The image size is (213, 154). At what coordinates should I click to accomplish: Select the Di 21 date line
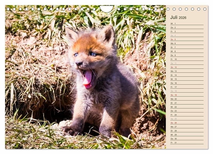click(x=186, y=103)
